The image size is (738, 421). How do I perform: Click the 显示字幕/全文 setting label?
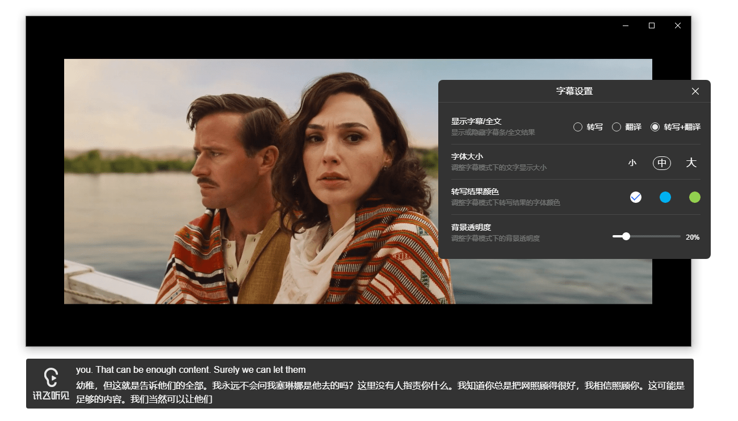coord(476,121)
